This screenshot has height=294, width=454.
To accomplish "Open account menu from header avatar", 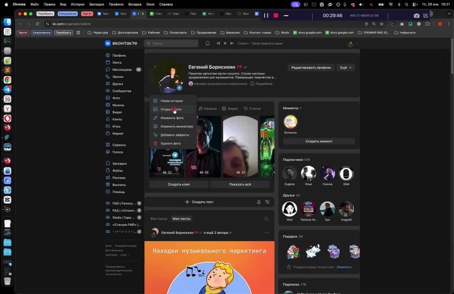I will point(351,44).
